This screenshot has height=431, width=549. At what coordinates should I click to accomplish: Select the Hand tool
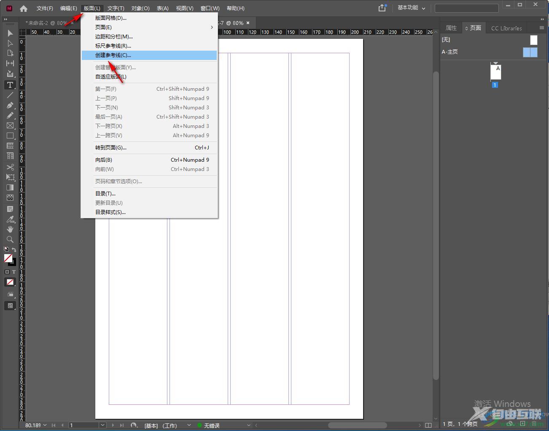click(10, 229)
